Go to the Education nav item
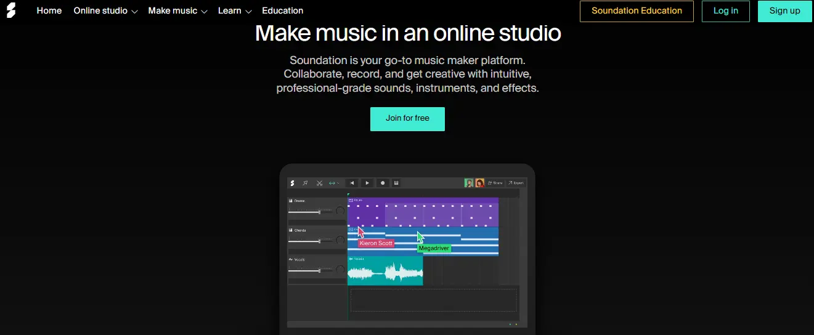814x335 pixels. (x=282, y=10)
